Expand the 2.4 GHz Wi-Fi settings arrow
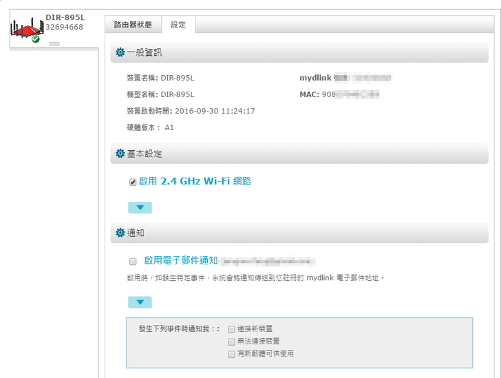Screen dimensions: 501x378 click(x=140, y=207)
